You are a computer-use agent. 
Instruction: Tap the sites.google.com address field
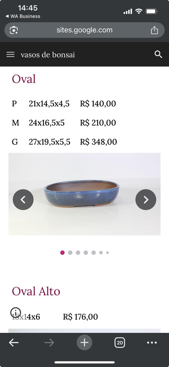[x=84, y=30]
